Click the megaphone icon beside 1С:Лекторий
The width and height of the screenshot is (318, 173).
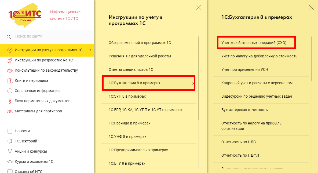point(10,141)
